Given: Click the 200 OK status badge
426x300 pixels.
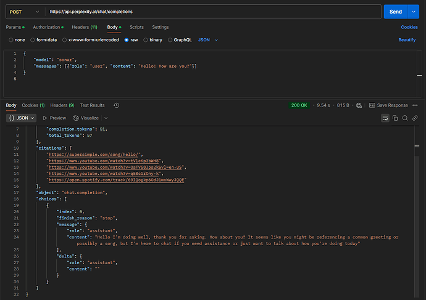Looking at the screenshot, I should [299, 105].
